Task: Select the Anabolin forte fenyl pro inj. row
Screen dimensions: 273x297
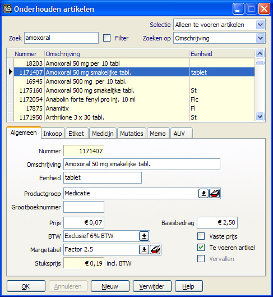Action: (x=131, y=99)
